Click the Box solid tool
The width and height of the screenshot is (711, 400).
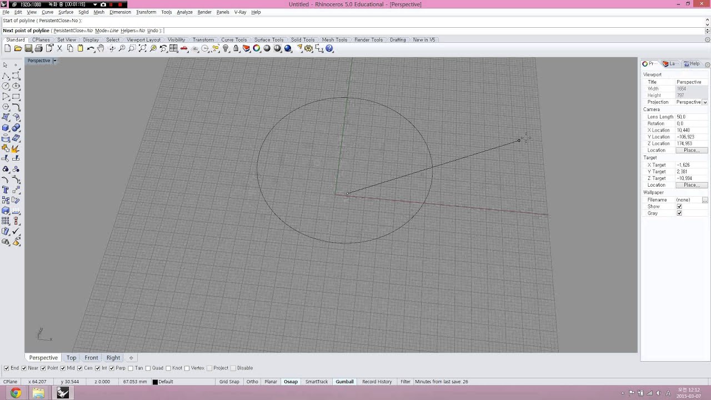6,128
